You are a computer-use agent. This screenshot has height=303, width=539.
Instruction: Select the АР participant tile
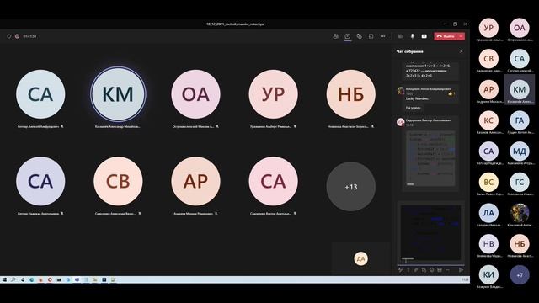195,181
